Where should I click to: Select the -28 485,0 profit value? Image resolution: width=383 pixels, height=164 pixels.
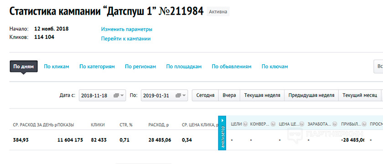coord(353,140)
